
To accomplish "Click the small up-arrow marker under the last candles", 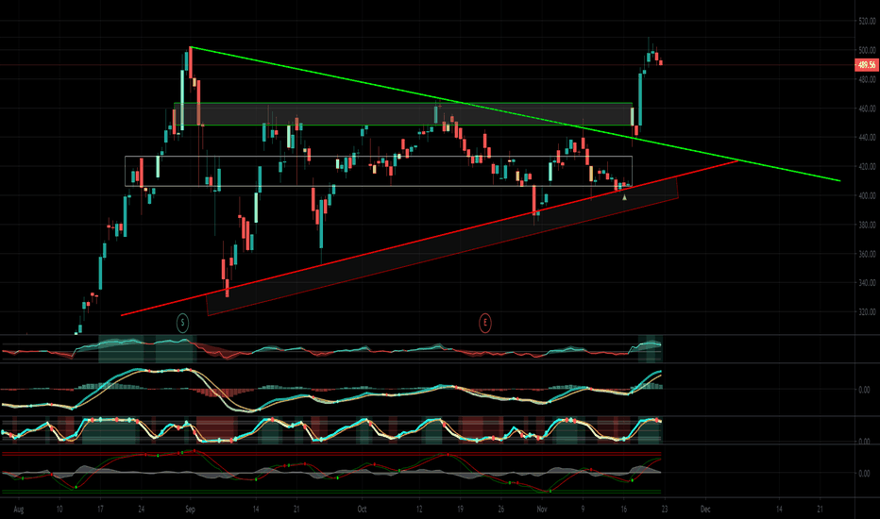I will pyautogui.click(x=625, y=197).
